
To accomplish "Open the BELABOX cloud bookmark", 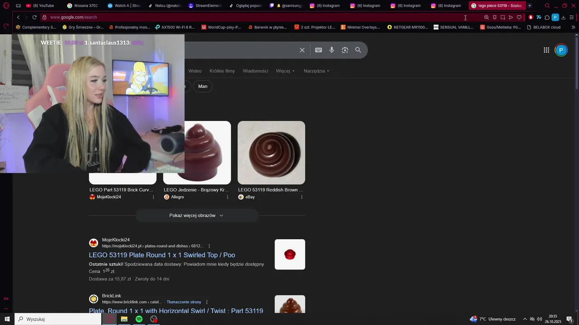I will click(544, 27).
